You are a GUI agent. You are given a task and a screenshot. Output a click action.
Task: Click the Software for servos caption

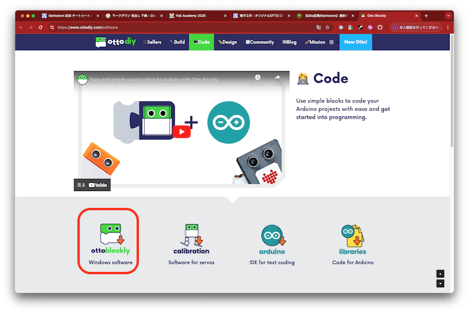click(192, 262)
